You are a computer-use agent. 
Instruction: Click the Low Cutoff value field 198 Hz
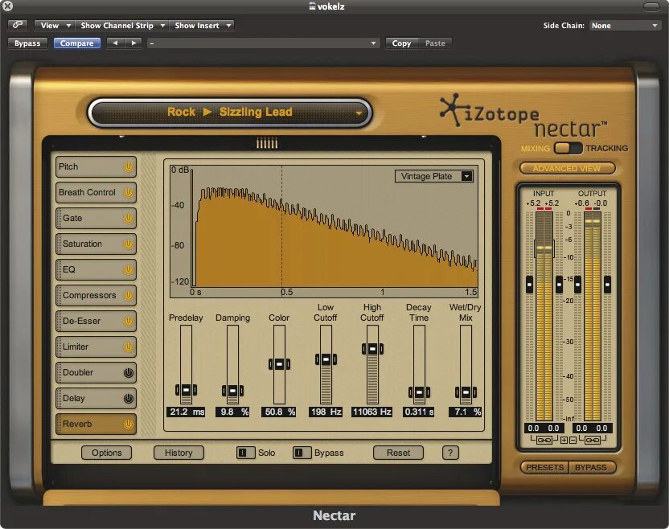[326, 412]
